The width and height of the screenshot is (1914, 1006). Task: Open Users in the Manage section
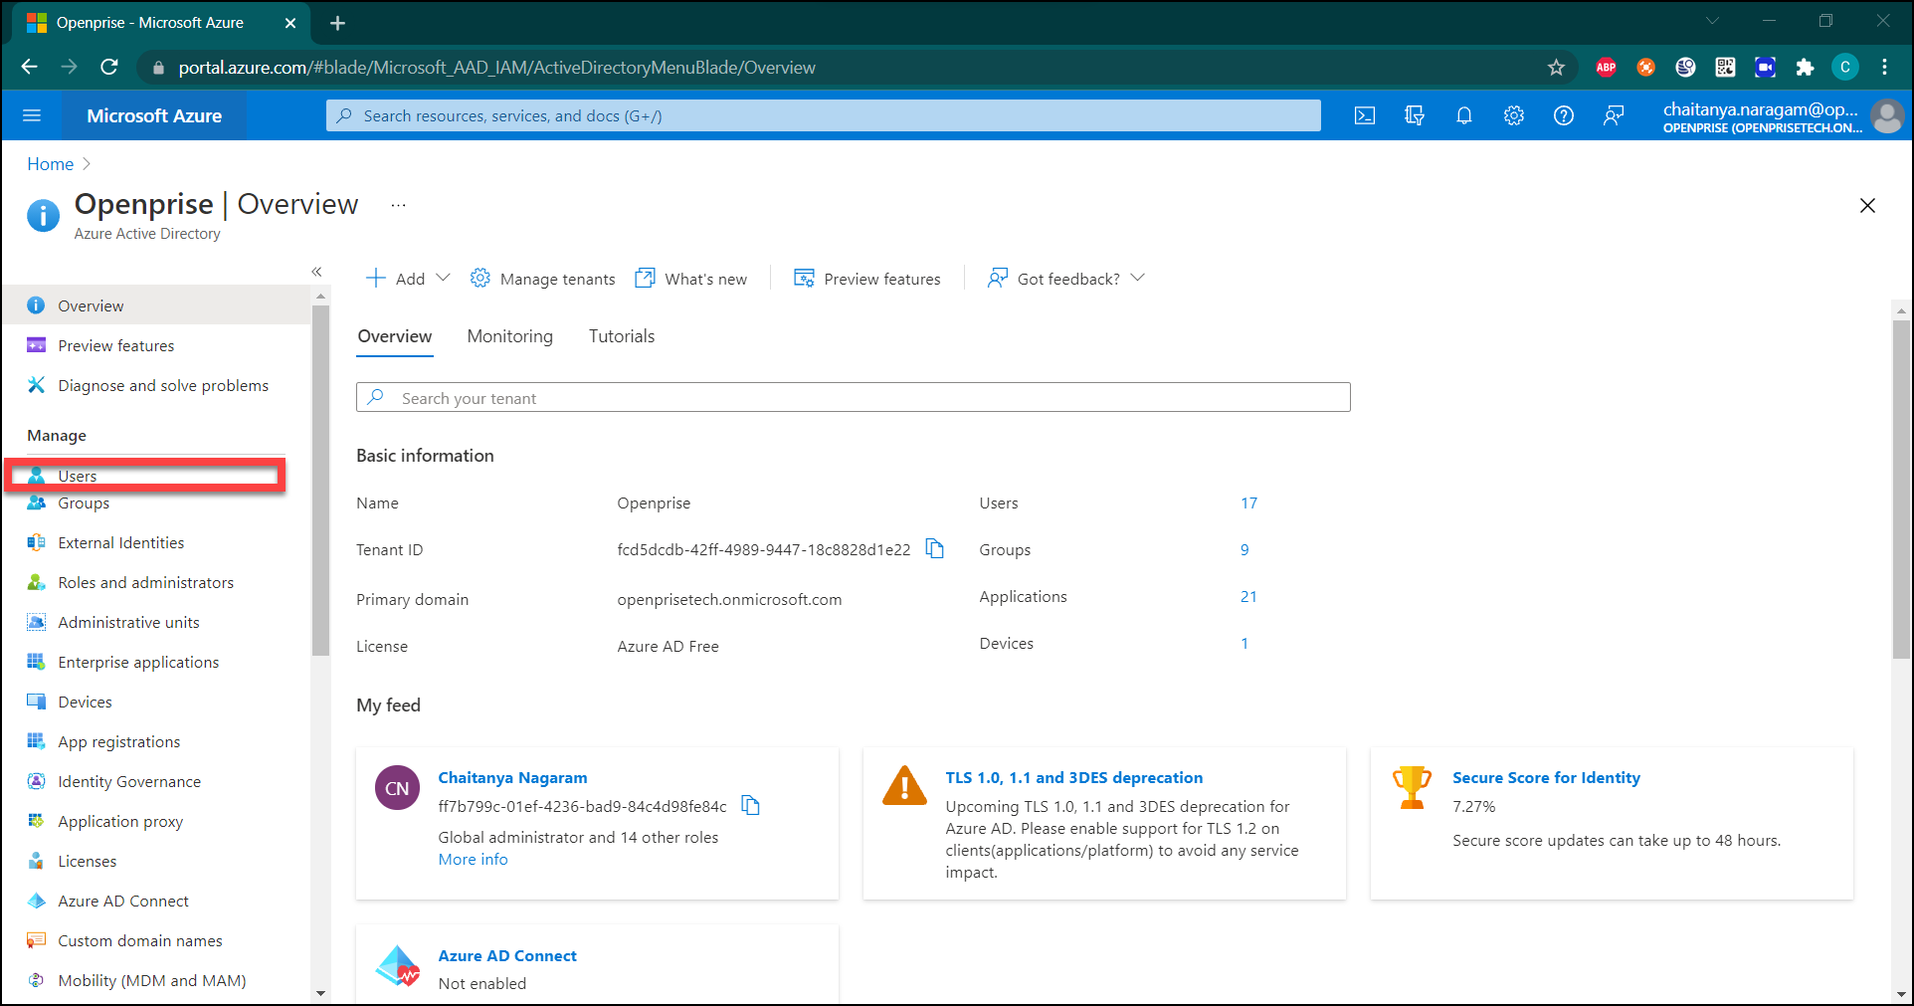(145, 475)
